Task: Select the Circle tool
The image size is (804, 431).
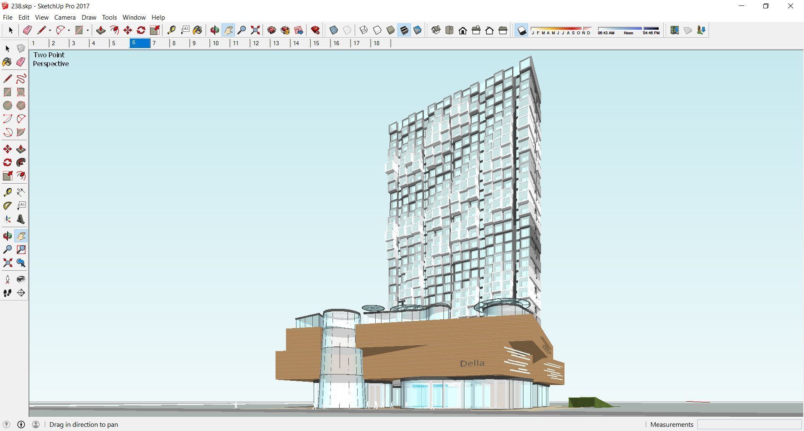Action: pyautogui.click(x=8, y=105)
